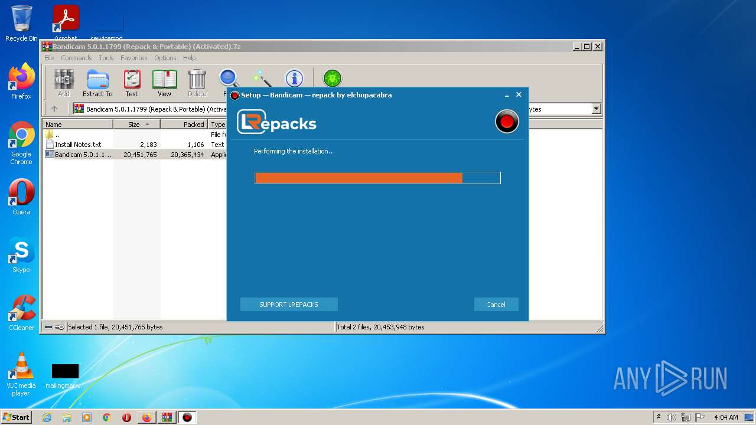Click the SUPPORT LREPACKS button
The image size is (756, 425).
tap(289, 305)
